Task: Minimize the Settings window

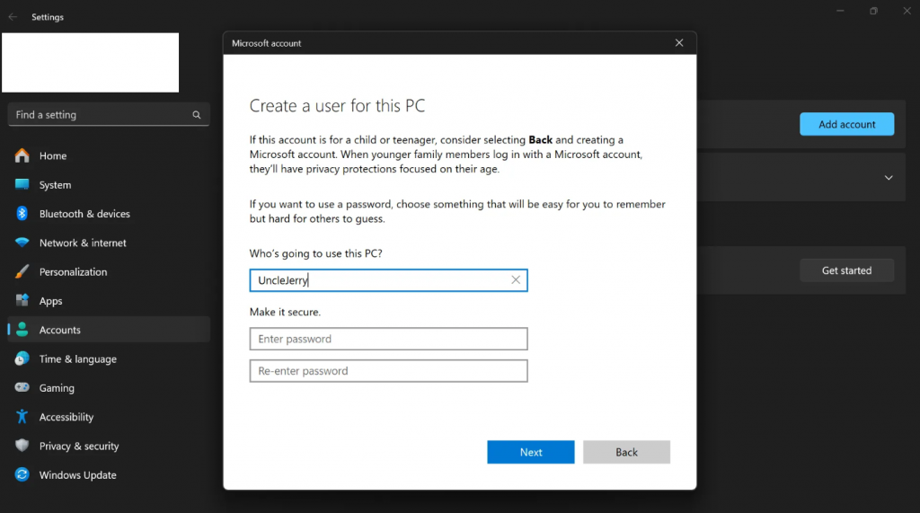Action: (x=840, y=11)
